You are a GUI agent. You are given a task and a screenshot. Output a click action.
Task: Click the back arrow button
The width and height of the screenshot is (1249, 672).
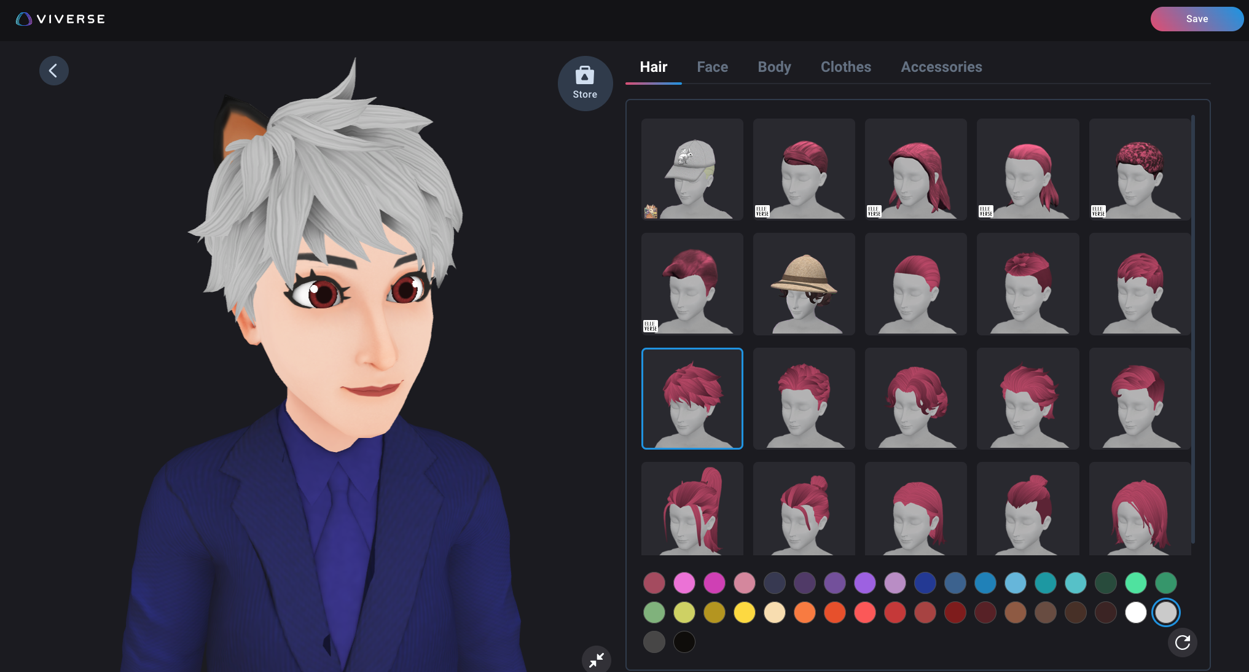tap(53, 71)
